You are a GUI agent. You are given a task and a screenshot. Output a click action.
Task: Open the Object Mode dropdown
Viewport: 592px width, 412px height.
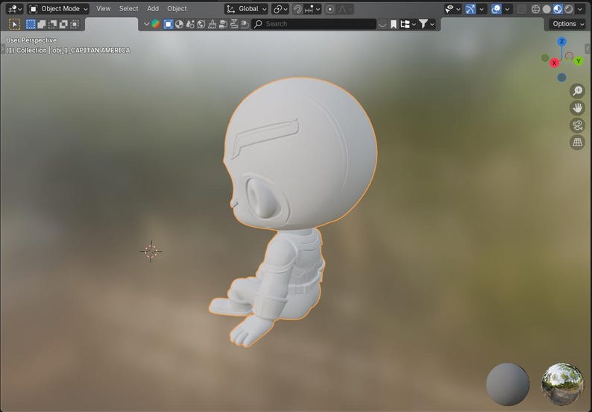point(58,9)
